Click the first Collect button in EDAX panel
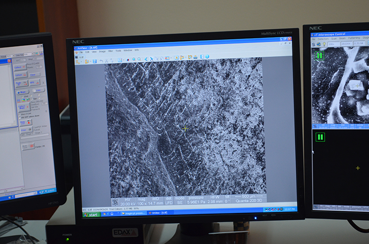 tap(20, 67)
